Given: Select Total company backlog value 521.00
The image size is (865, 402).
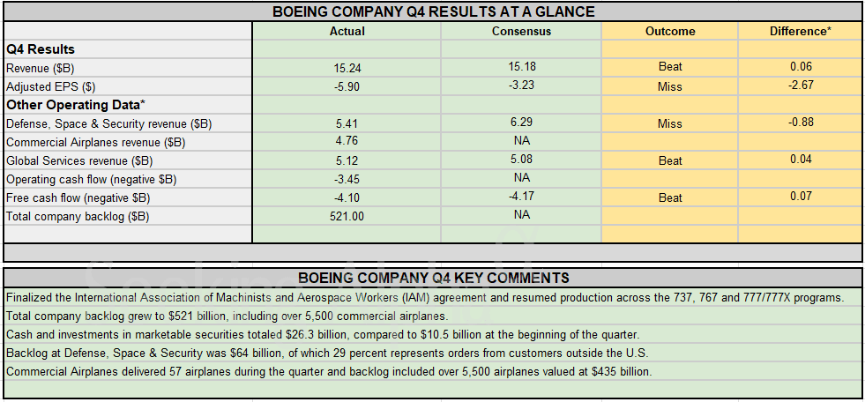Looking at the screenshot, I should 347,216.
